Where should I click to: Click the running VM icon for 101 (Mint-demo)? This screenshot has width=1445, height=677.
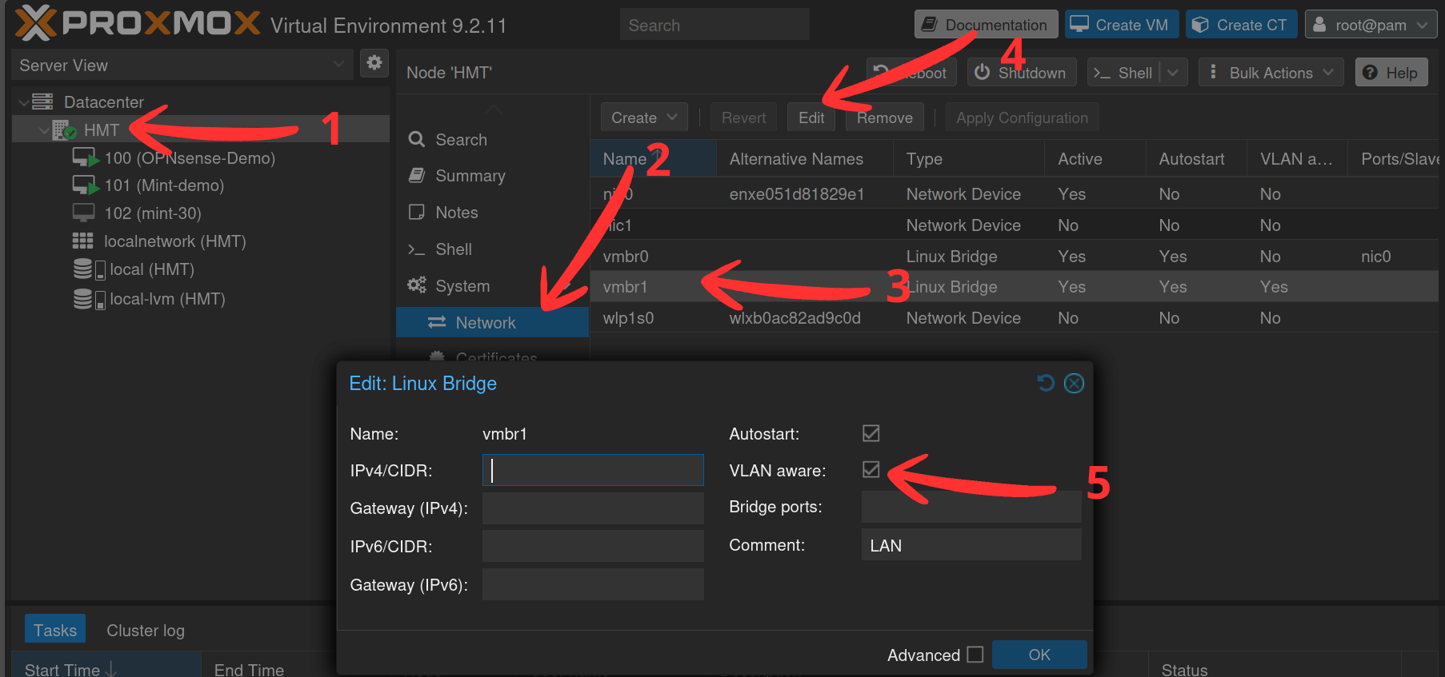pos(86,185)
